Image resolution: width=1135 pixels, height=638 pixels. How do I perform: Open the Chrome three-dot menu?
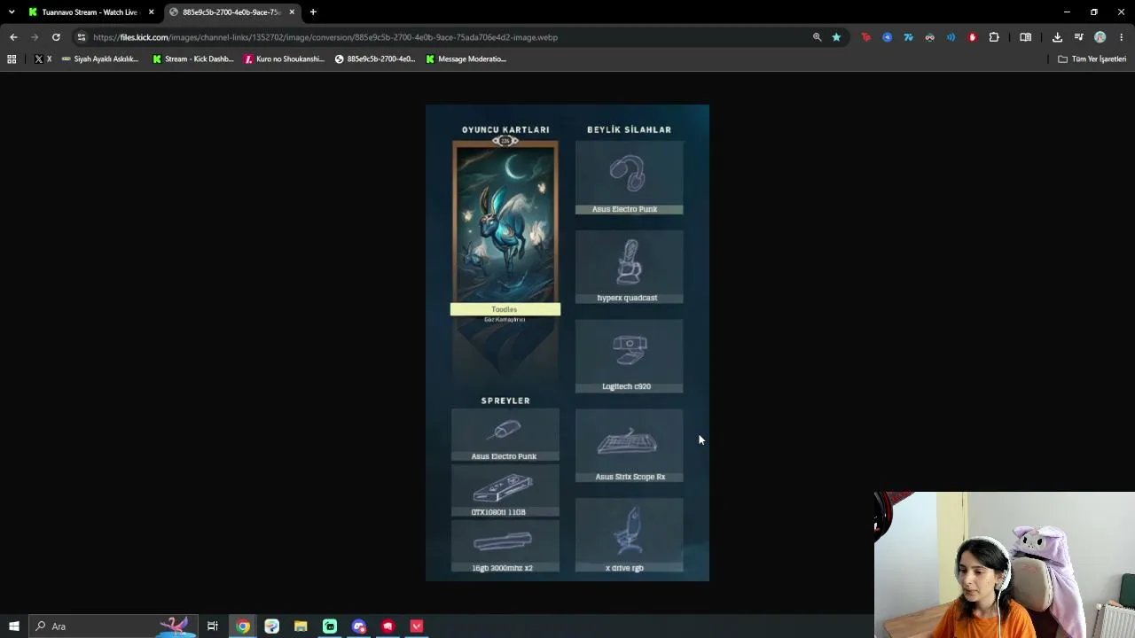pyautogui.click(x=1122, y=37)
